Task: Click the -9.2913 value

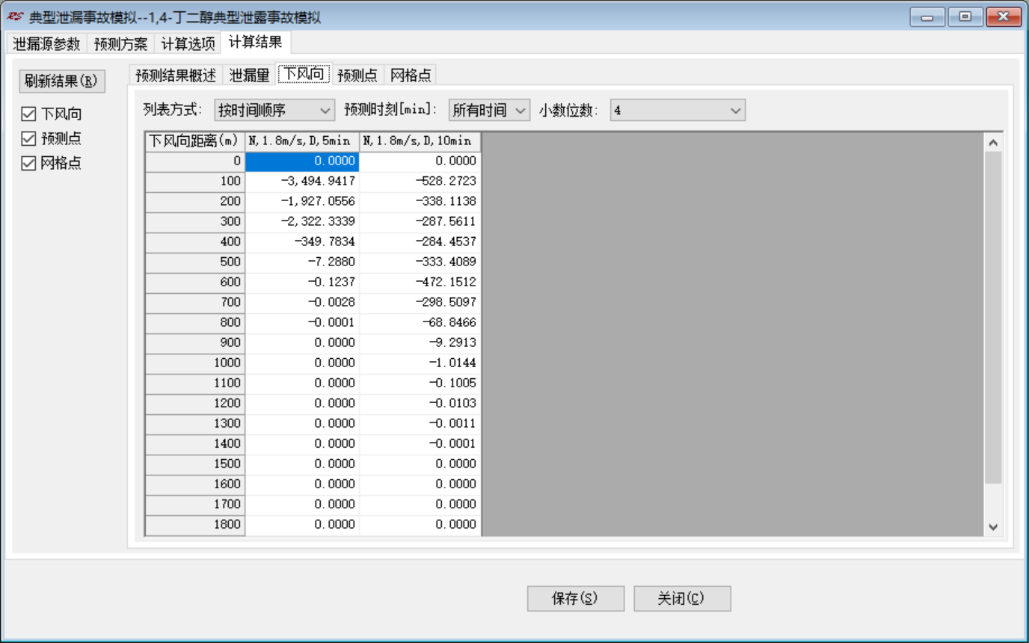Action: click(x=420, y=343)
